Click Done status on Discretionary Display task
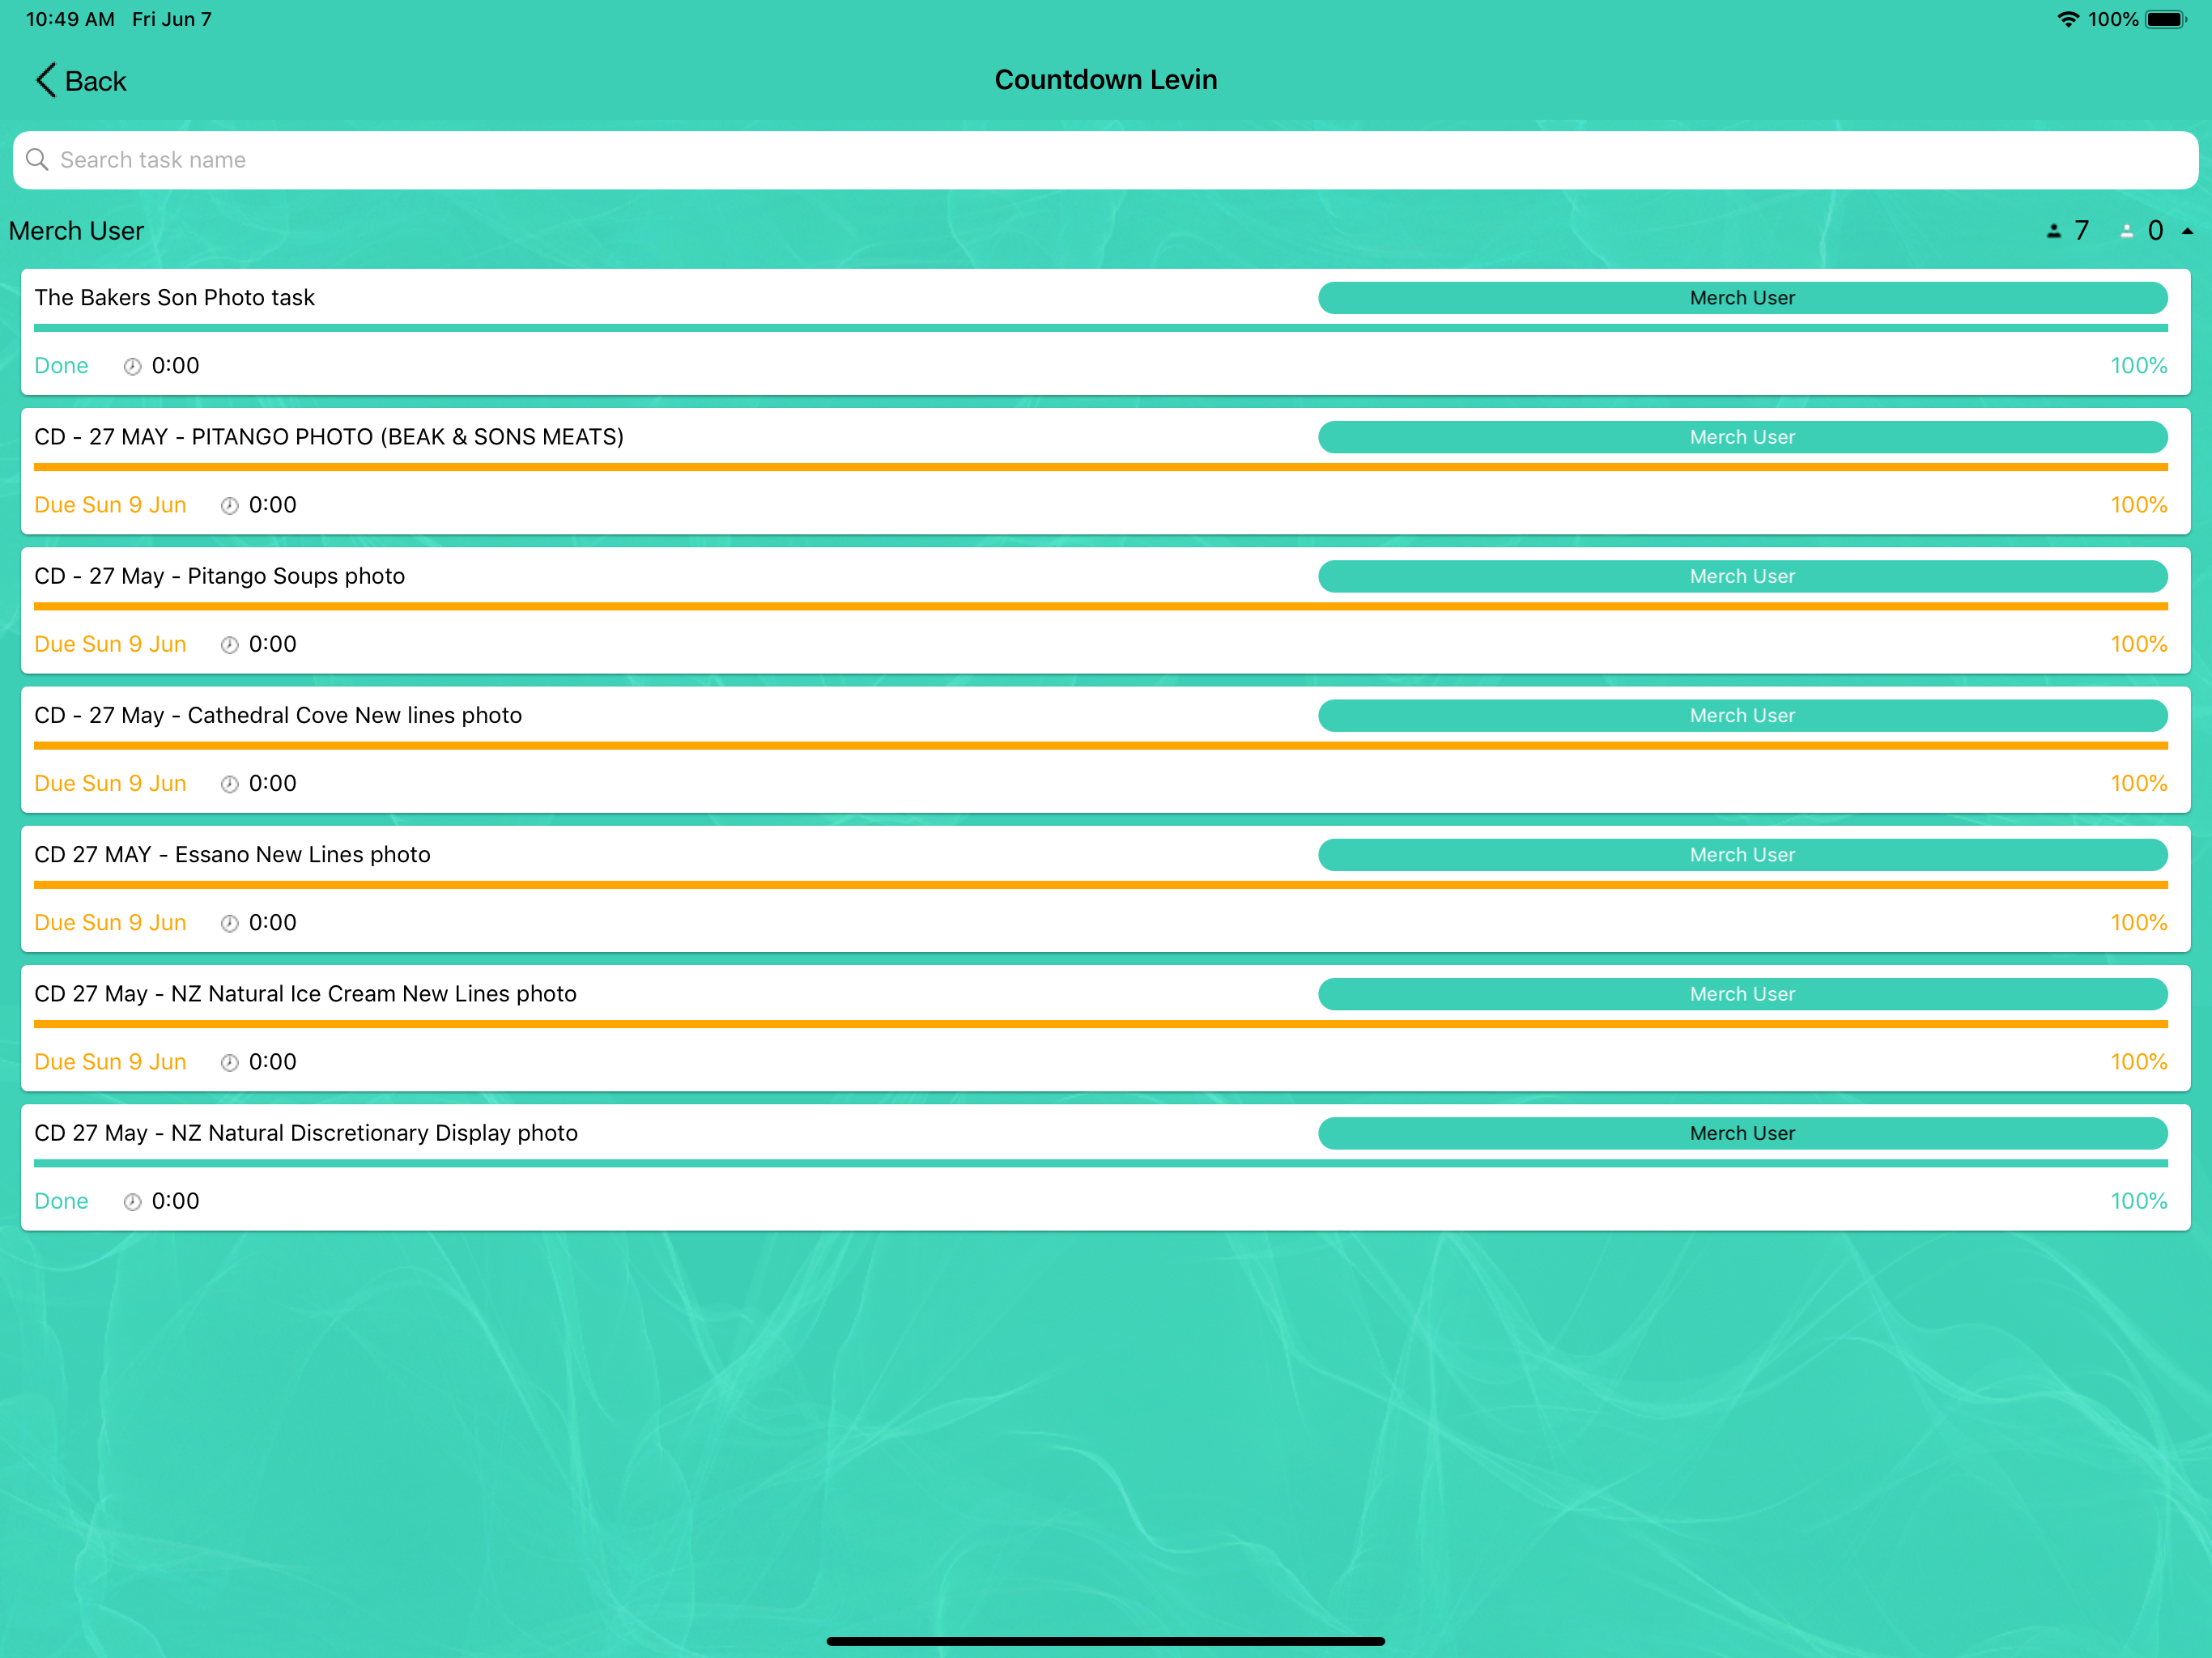Viewport: 2212px width, 1658px height. tap(61, 1201)
